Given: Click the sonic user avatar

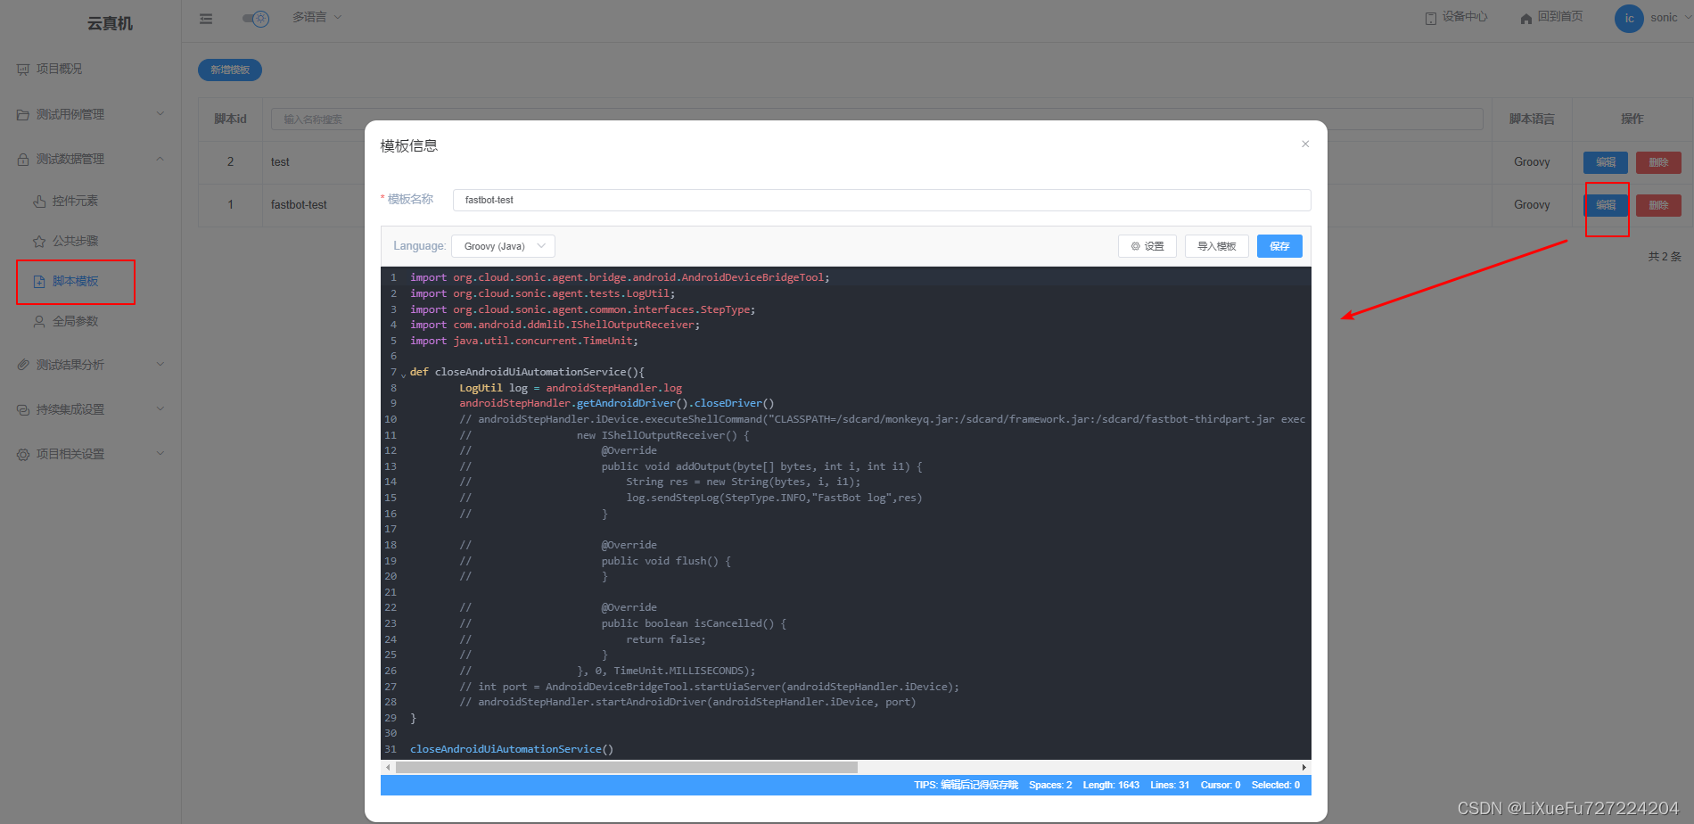Looking at the screenshot, I should (x=1629, y=18).
